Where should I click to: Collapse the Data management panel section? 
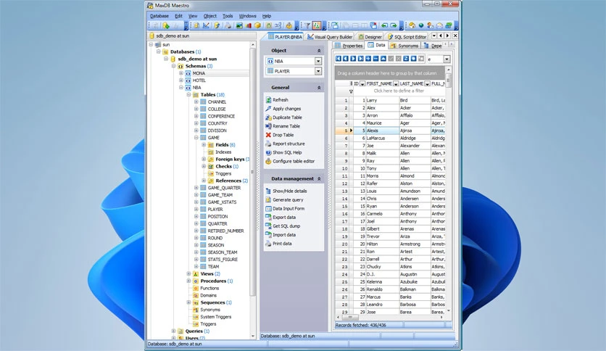click(319, 179)
